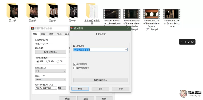
Task: Click the 带密码压缩 heading text
Action: click(100, 34)
